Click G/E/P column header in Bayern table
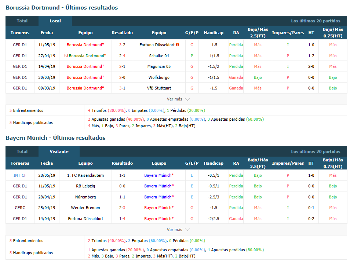The image size is (350, 263). pyautogui.click(x=192, y=164)
